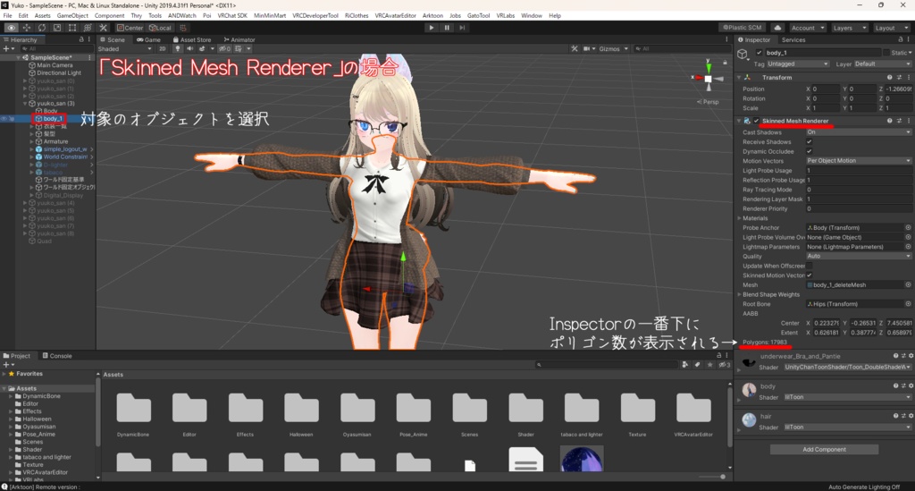
Task: Open the GameObject menu
Action: pyautogui.click(x=72, y=16)
